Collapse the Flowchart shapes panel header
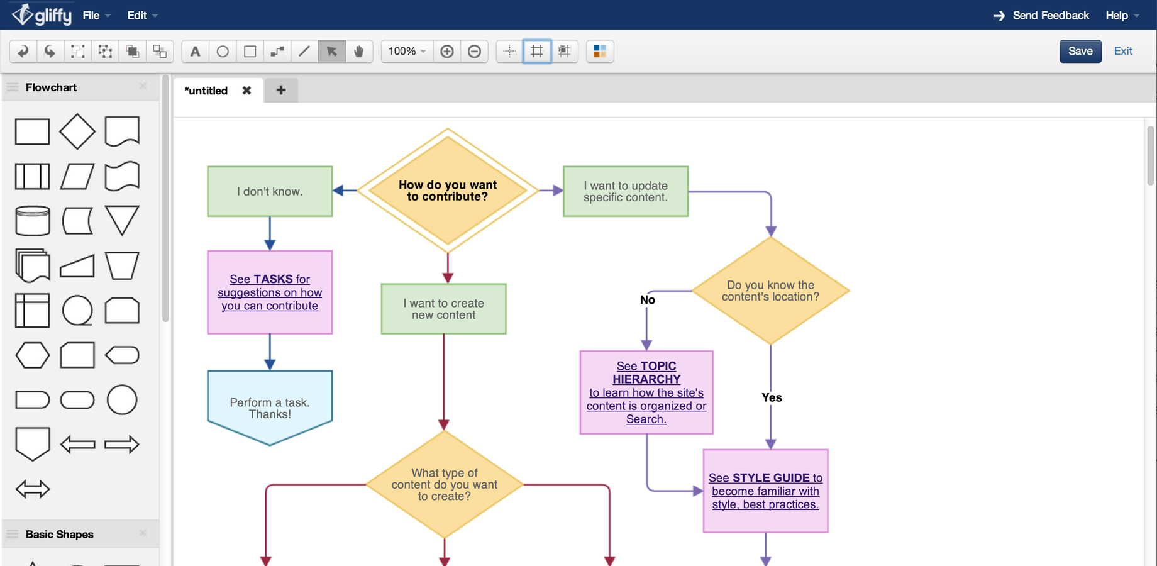Screen dimensions: 1157x566 52,87
